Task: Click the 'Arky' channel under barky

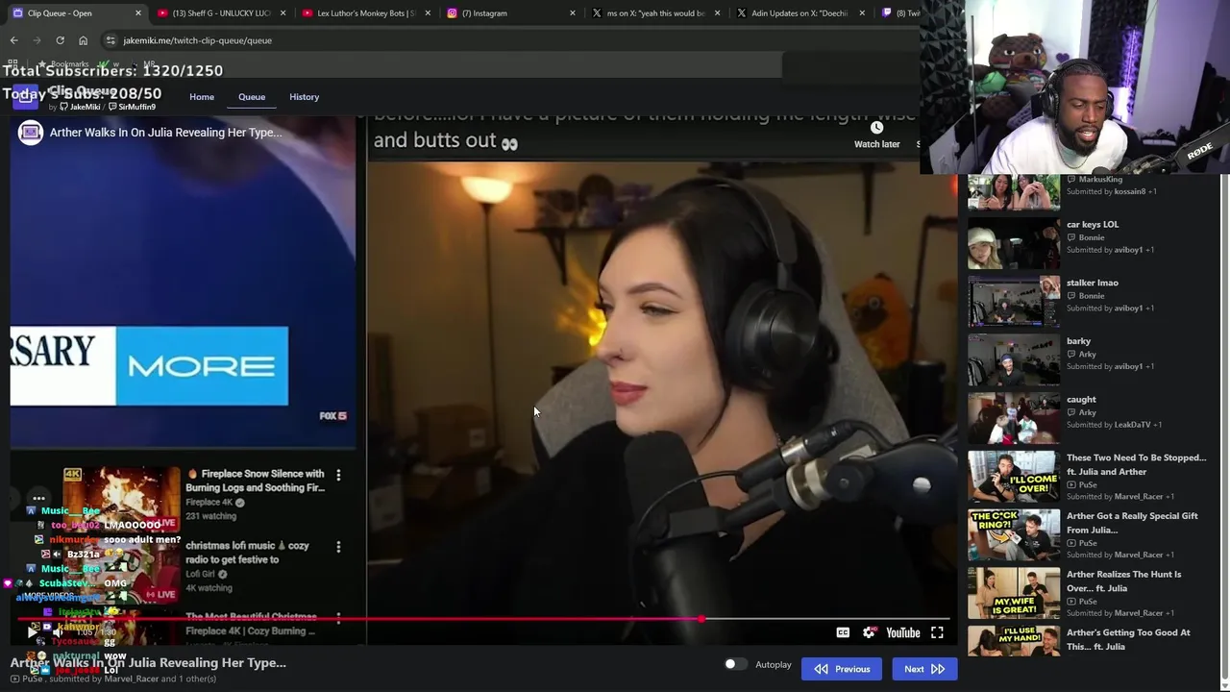Action: [x=1087, y=354]
